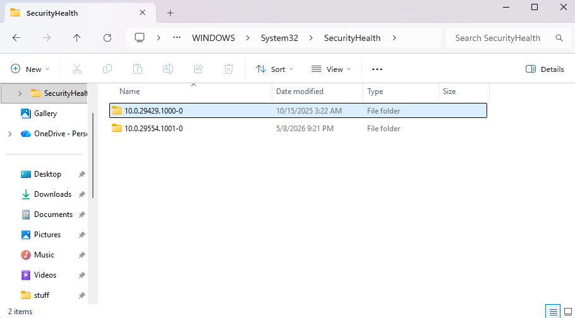
Task: Click the search magnifier icon
Action: pos(559,38)
